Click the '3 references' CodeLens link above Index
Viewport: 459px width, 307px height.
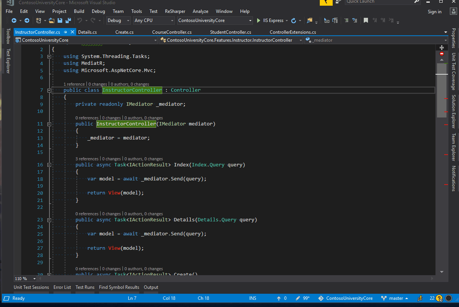coord(87,159)
